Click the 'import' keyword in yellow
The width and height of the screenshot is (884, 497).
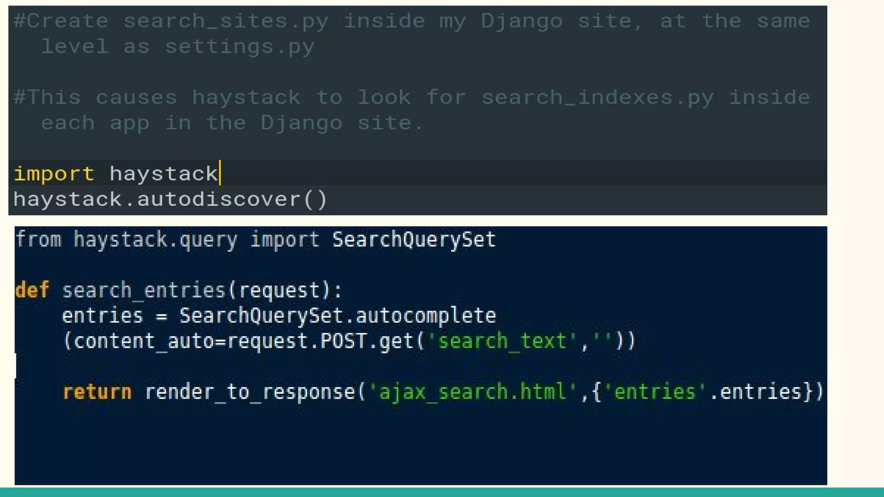[54, 174]
